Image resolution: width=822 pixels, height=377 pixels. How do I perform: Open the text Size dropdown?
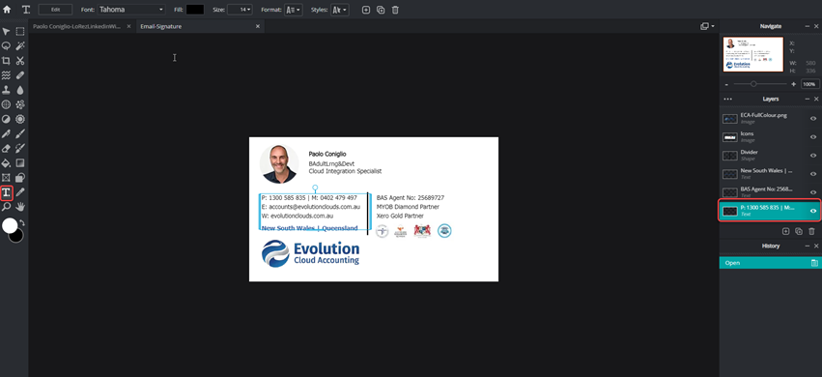pos(241,10)
